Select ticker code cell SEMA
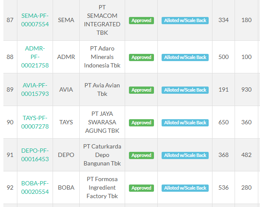The height and width of the screenshot is (207, 260). point(66,20)
